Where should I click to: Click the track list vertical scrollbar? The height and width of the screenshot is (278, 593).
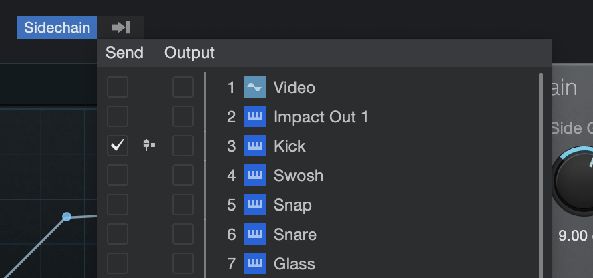(x=541, y=175)
